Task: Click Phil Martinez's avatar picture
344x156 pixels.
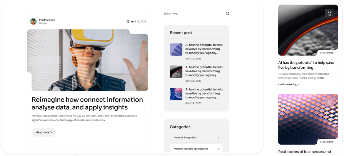Action: 33,21
